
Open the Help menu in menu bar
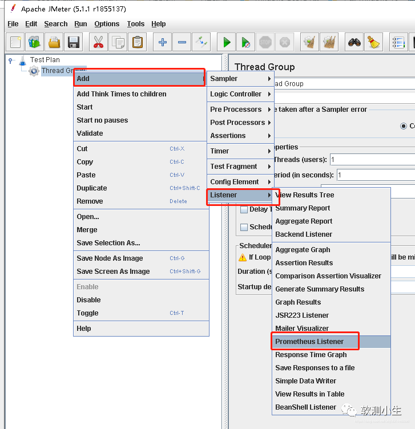(159, 24)
